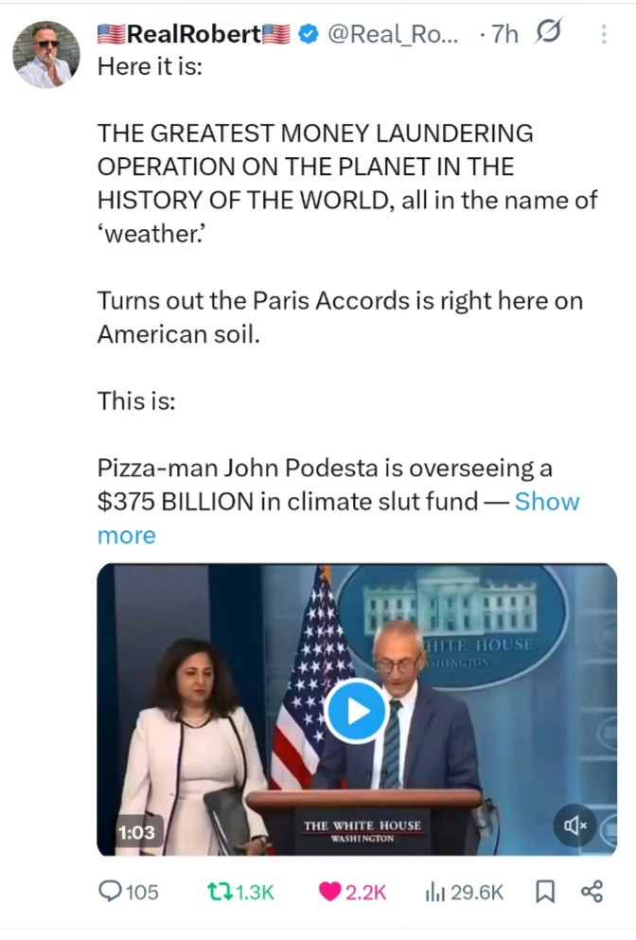The width and height of the screenshot is (636, 940).
Task: Click the RealRobert display name
Action: (194, 35)
